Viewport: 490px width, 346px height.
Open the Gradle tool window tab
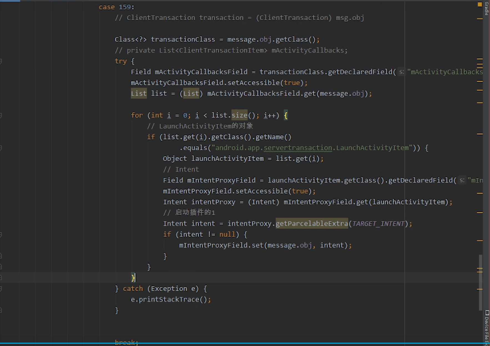487,8
